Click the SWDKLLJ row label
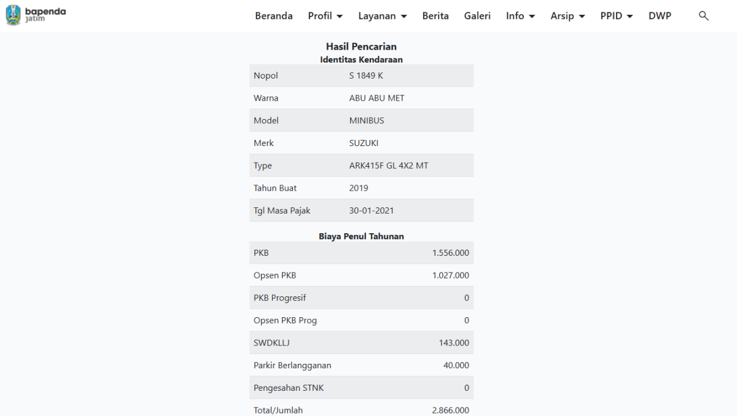The image size is (737, 416). click(x=271, y=343)
